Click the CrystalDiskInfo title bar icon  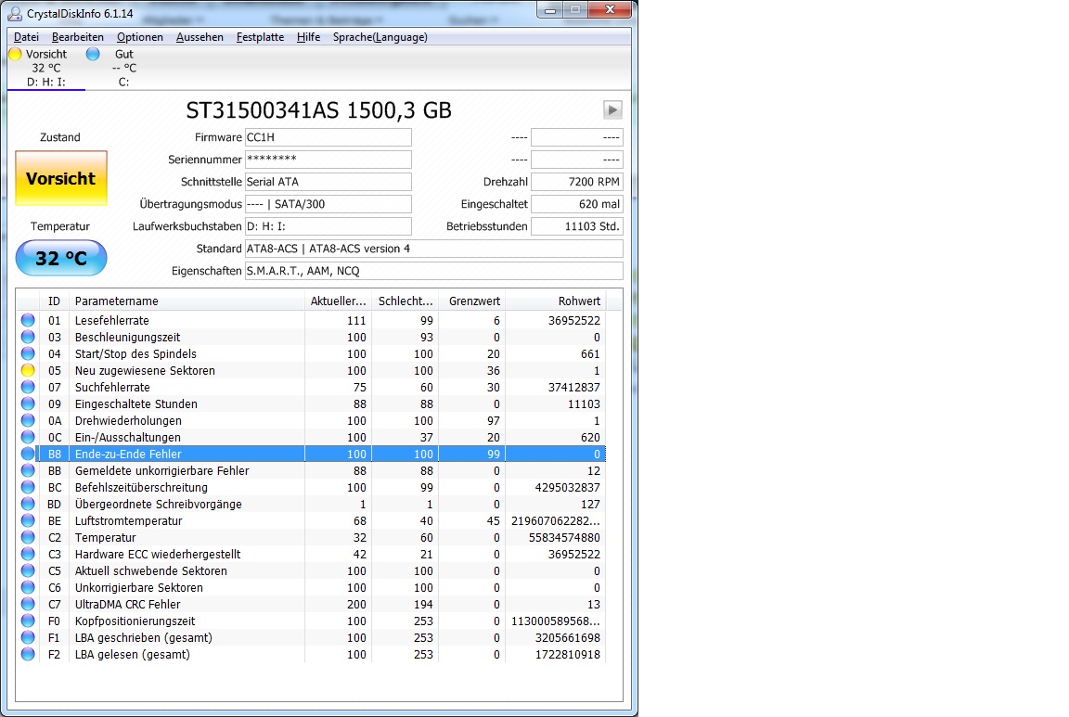coord(14,13)
